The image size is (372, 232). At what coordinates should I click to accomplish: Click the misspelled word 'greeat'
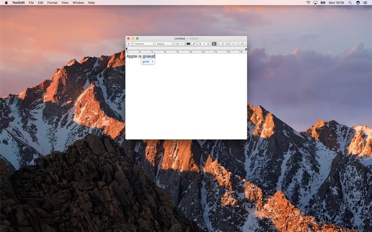pos(149,56)
